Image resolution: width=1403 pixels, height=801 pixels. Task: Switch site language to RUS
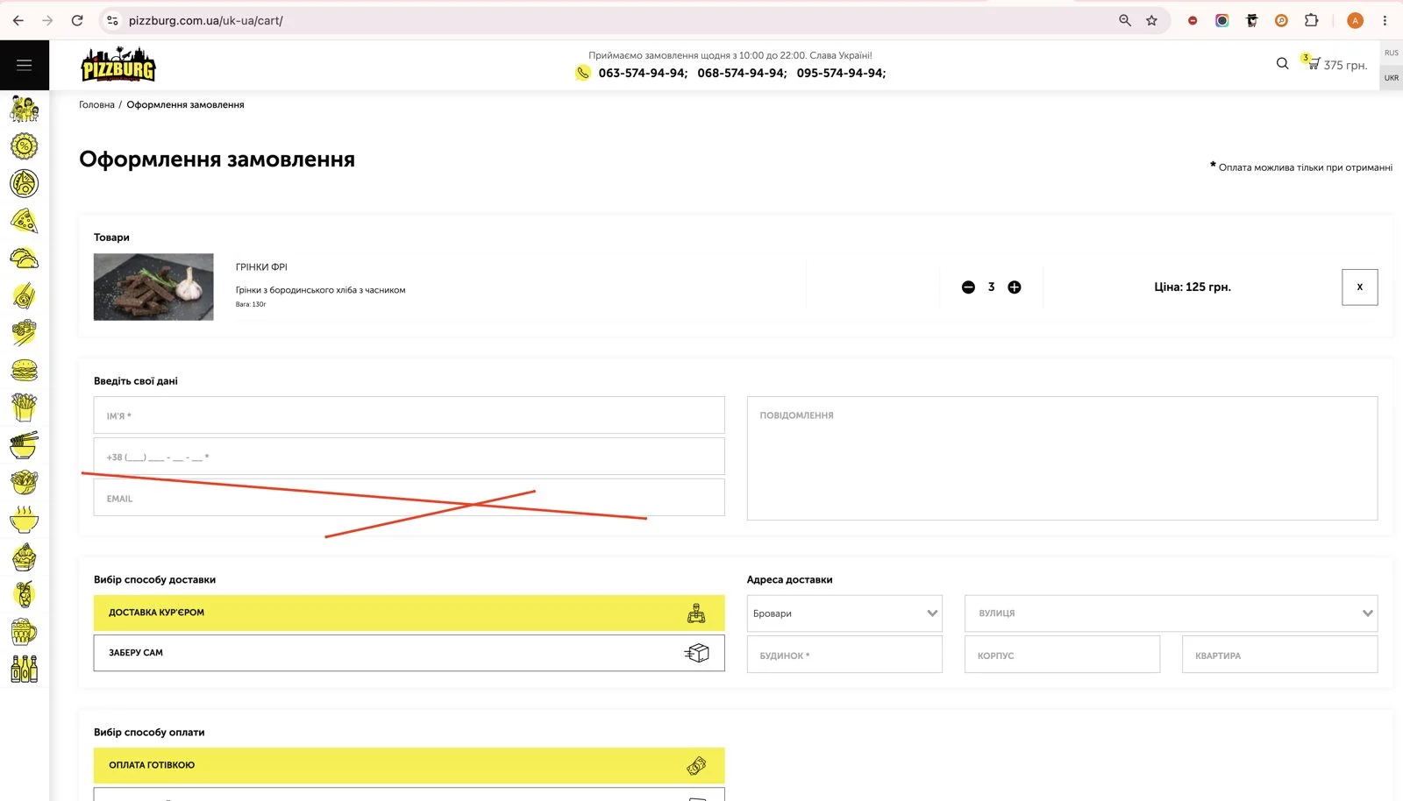click(x=1392, y=53)
